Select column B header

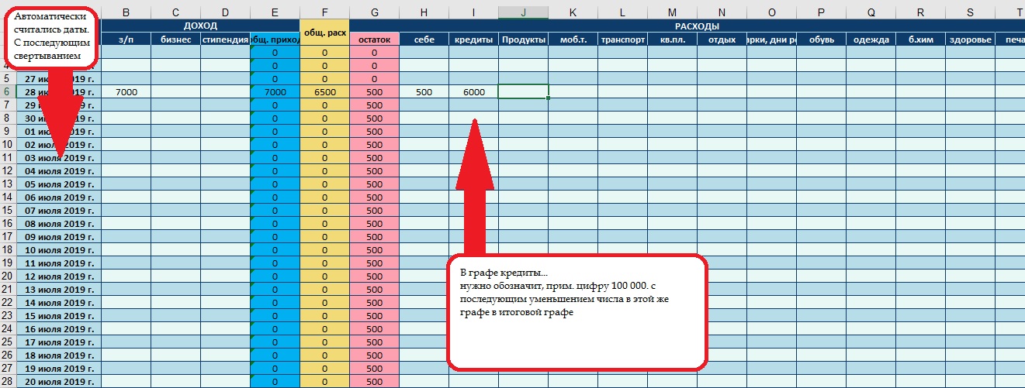(x=126, y=13)
